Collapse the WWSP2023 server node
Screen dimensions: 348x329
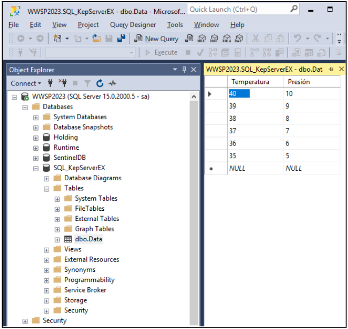point(14,97)
